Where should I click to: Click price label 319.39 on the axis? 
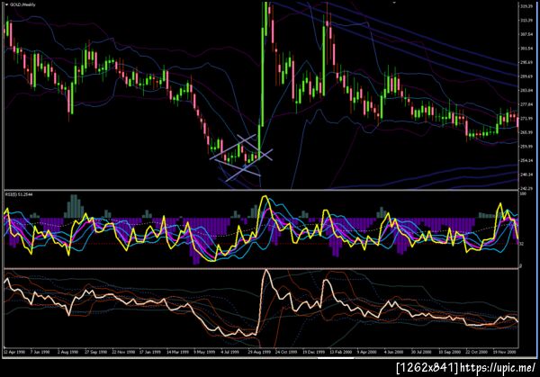click(x=526, y=6)
